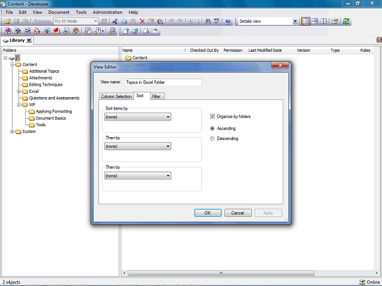Click the document check-out down-arrow icon
The image size is (382, 286).
click(x=146, y=31)
